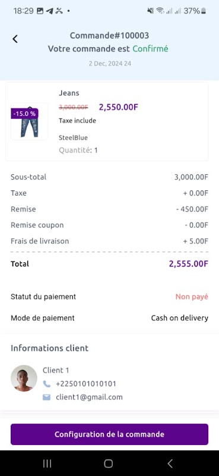Viewport: 219px width, 476px height.
Task: Open Android recent apps button
Action: click(47, 464)
